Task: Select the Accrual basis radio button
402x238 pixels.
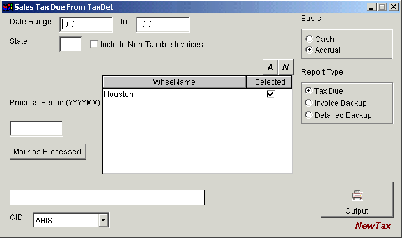Action: [309, 50]
